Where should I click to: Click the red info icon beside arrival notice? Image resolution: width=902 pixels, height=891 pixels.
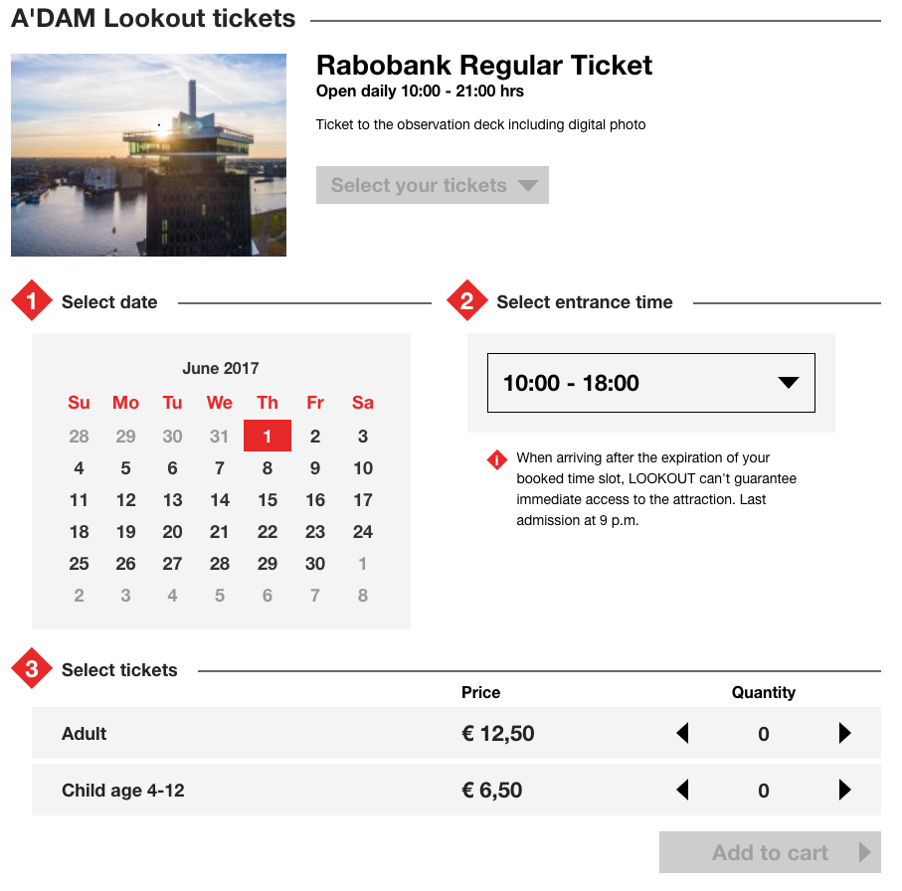497,459
